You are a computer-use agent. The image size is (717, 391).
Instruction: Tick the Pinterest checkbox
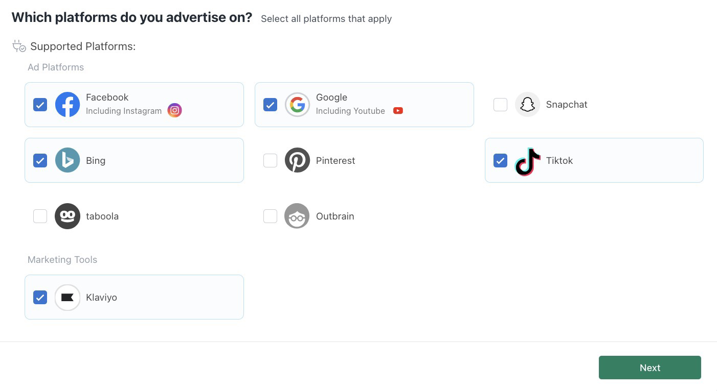point(270,160)
